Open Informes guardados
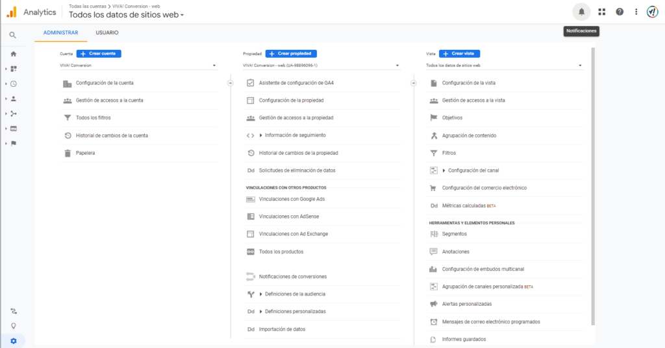The height and width of the screenshot is (348, 665). pos(464,339)
